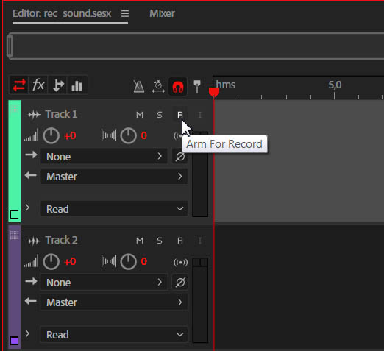This screenshot has height=351, width=384.
Task: Click the Track 2 stereo balance icon
Action: click(x=109, y=261)
